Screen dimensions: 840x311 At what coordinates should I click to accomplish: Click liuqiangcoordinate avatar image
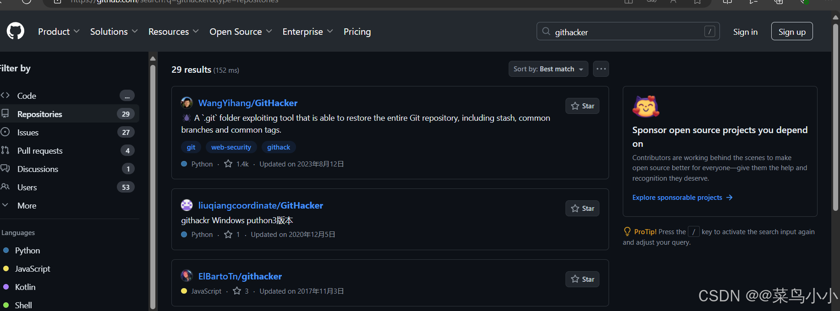[187, 205]
